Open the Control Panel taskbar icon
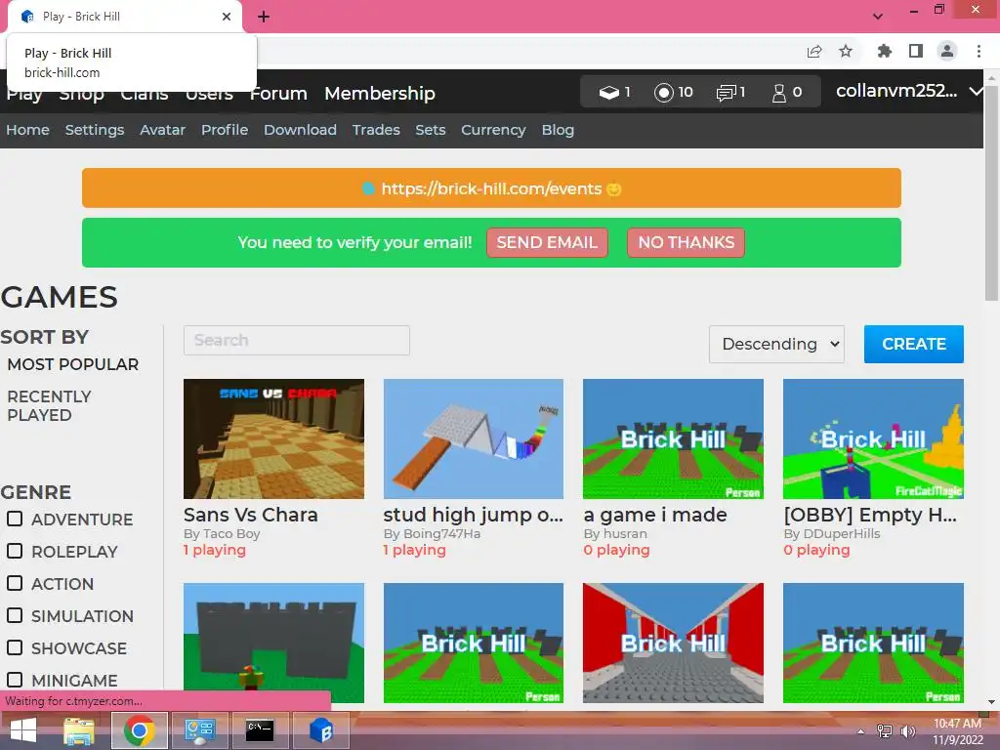The height and width of the screenshot is (750, 1000). [199, 730]
